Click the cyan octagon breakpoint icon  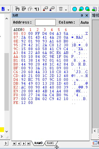point(75,9)
